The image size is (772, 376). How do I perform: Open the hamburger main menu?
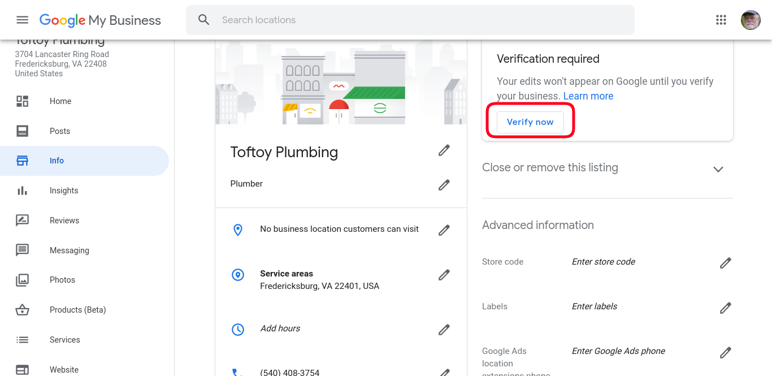coord(22,20)
